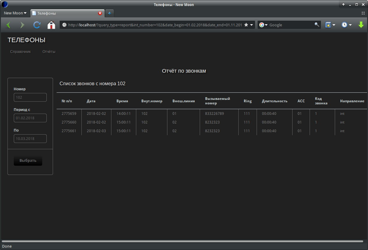Open a new tab with plus button
The width and height of the screenshot is (368, 250).
click(x=109, y=13)
